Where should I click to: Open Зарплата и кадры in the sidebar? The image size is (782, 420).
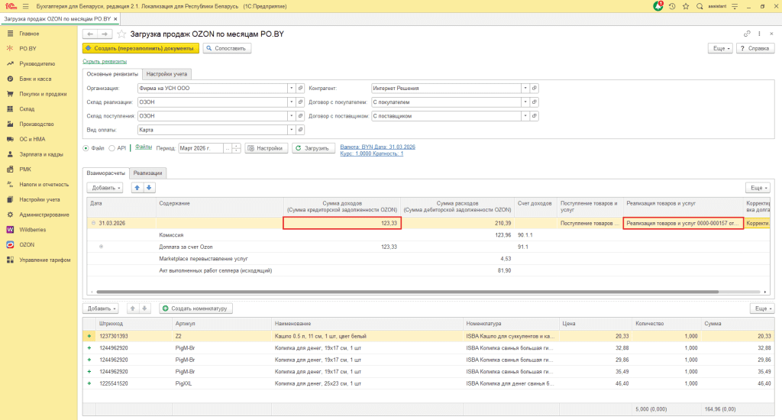click(x=41, y=154)
